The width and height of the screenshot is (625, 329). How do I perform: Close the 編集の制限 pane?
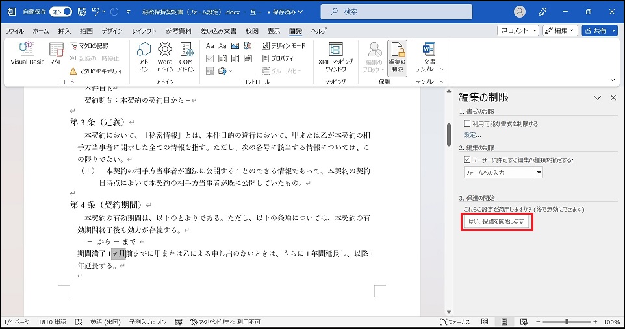tap(613, 97)
